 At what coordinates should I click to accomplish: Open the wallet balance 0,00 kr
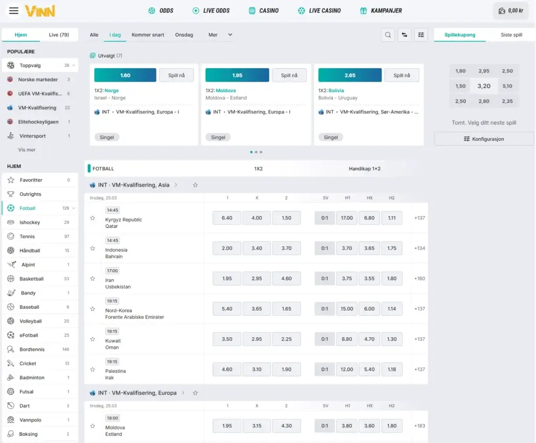coord(511,10)
